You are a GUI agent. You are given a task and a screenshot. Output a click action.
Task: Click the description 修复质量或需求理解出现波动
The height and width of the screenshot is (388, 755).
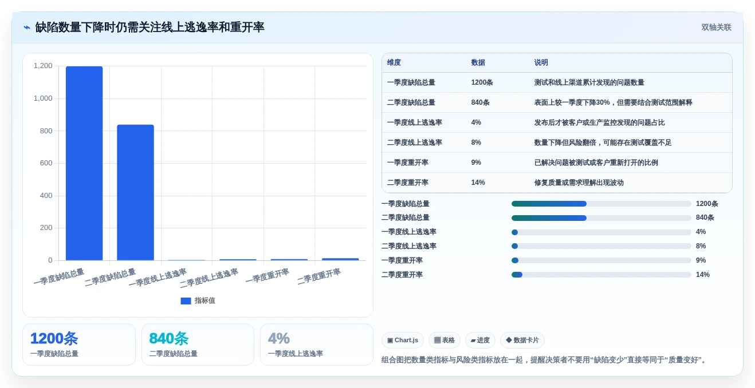pyautogui.click(x=579, y=183)
